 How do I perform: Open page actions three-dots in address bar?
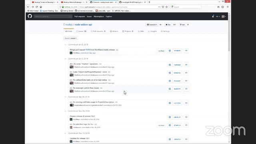coord(159,7)
